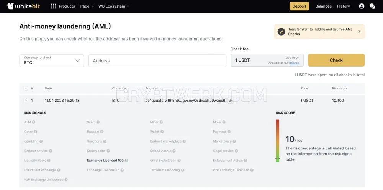Click help icon next to P2P Exchange Licensed
Screen dimensions: 383x190
coord(252,170)
